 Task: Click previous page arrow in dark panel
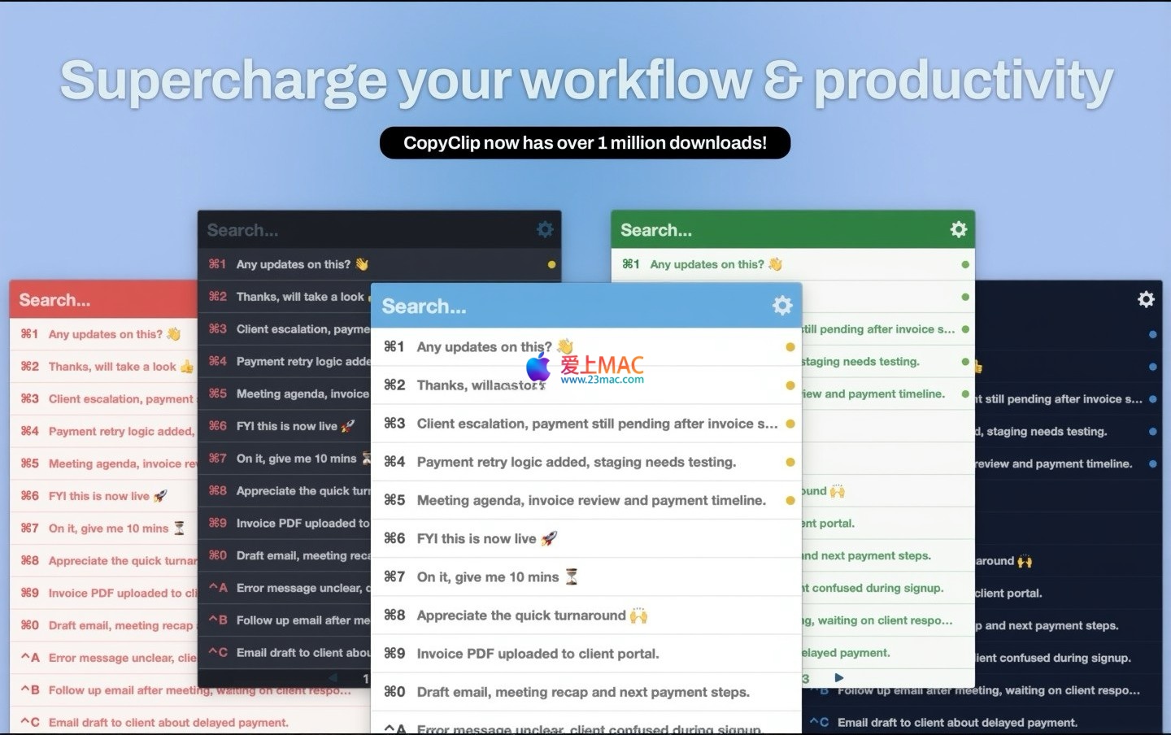tap(333, 677)
